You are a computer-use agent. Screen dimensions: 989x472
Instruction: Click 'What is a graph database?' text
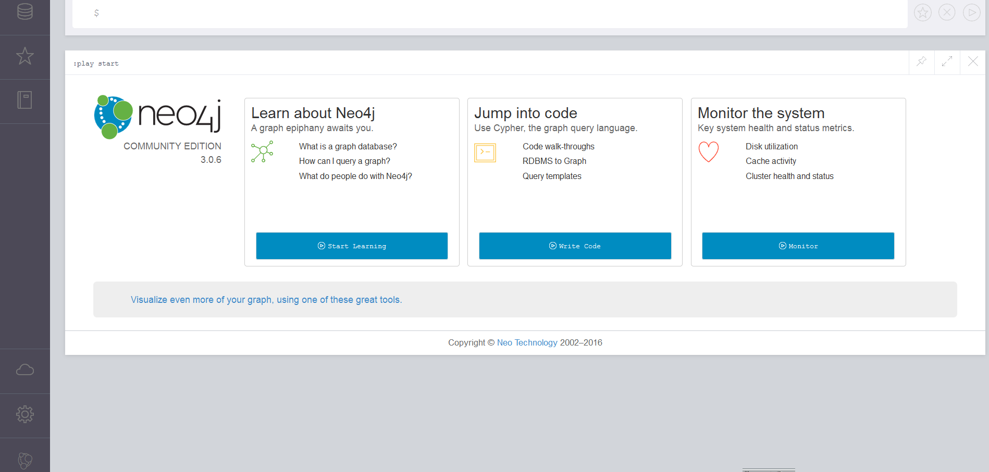point(348,147)
